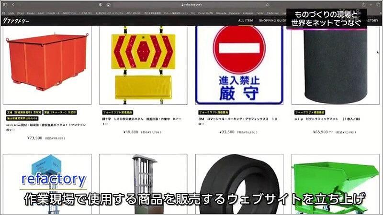Click the first yellow tag under the orange box
The width and height of the screenshot is (383, 215).
coord(24,112)
